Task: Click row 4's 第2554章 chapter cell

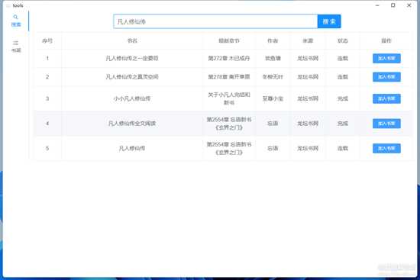Action: pyautogui.click(x=229, y=124)
